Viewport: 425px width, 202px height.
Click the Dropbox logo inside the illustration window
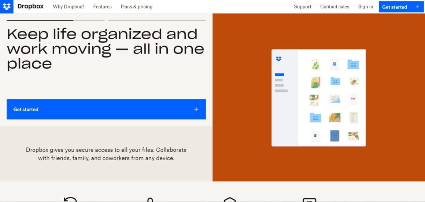pyautogui.click(x=279, y=59)
